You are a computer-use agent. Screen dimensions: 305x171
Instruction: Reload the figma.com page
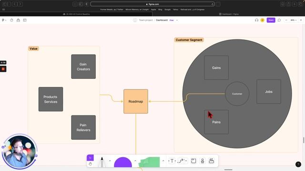pos(212,4)
